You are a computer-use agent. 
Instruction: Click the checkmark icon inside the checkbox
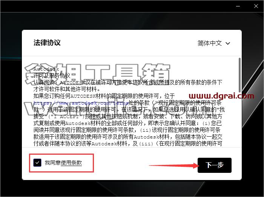pyautogui.click(x=37, y=163)
